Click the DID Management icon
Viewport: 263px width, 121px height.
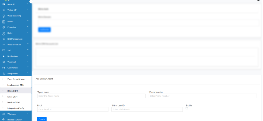click(4, 39)
